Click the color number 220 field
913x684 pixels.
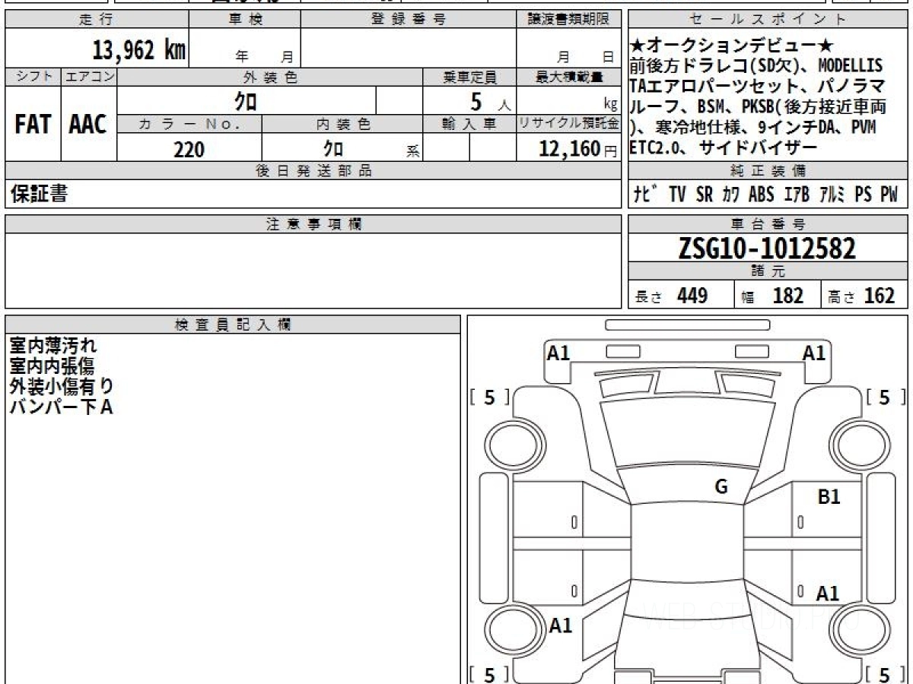tap(189, 150)
